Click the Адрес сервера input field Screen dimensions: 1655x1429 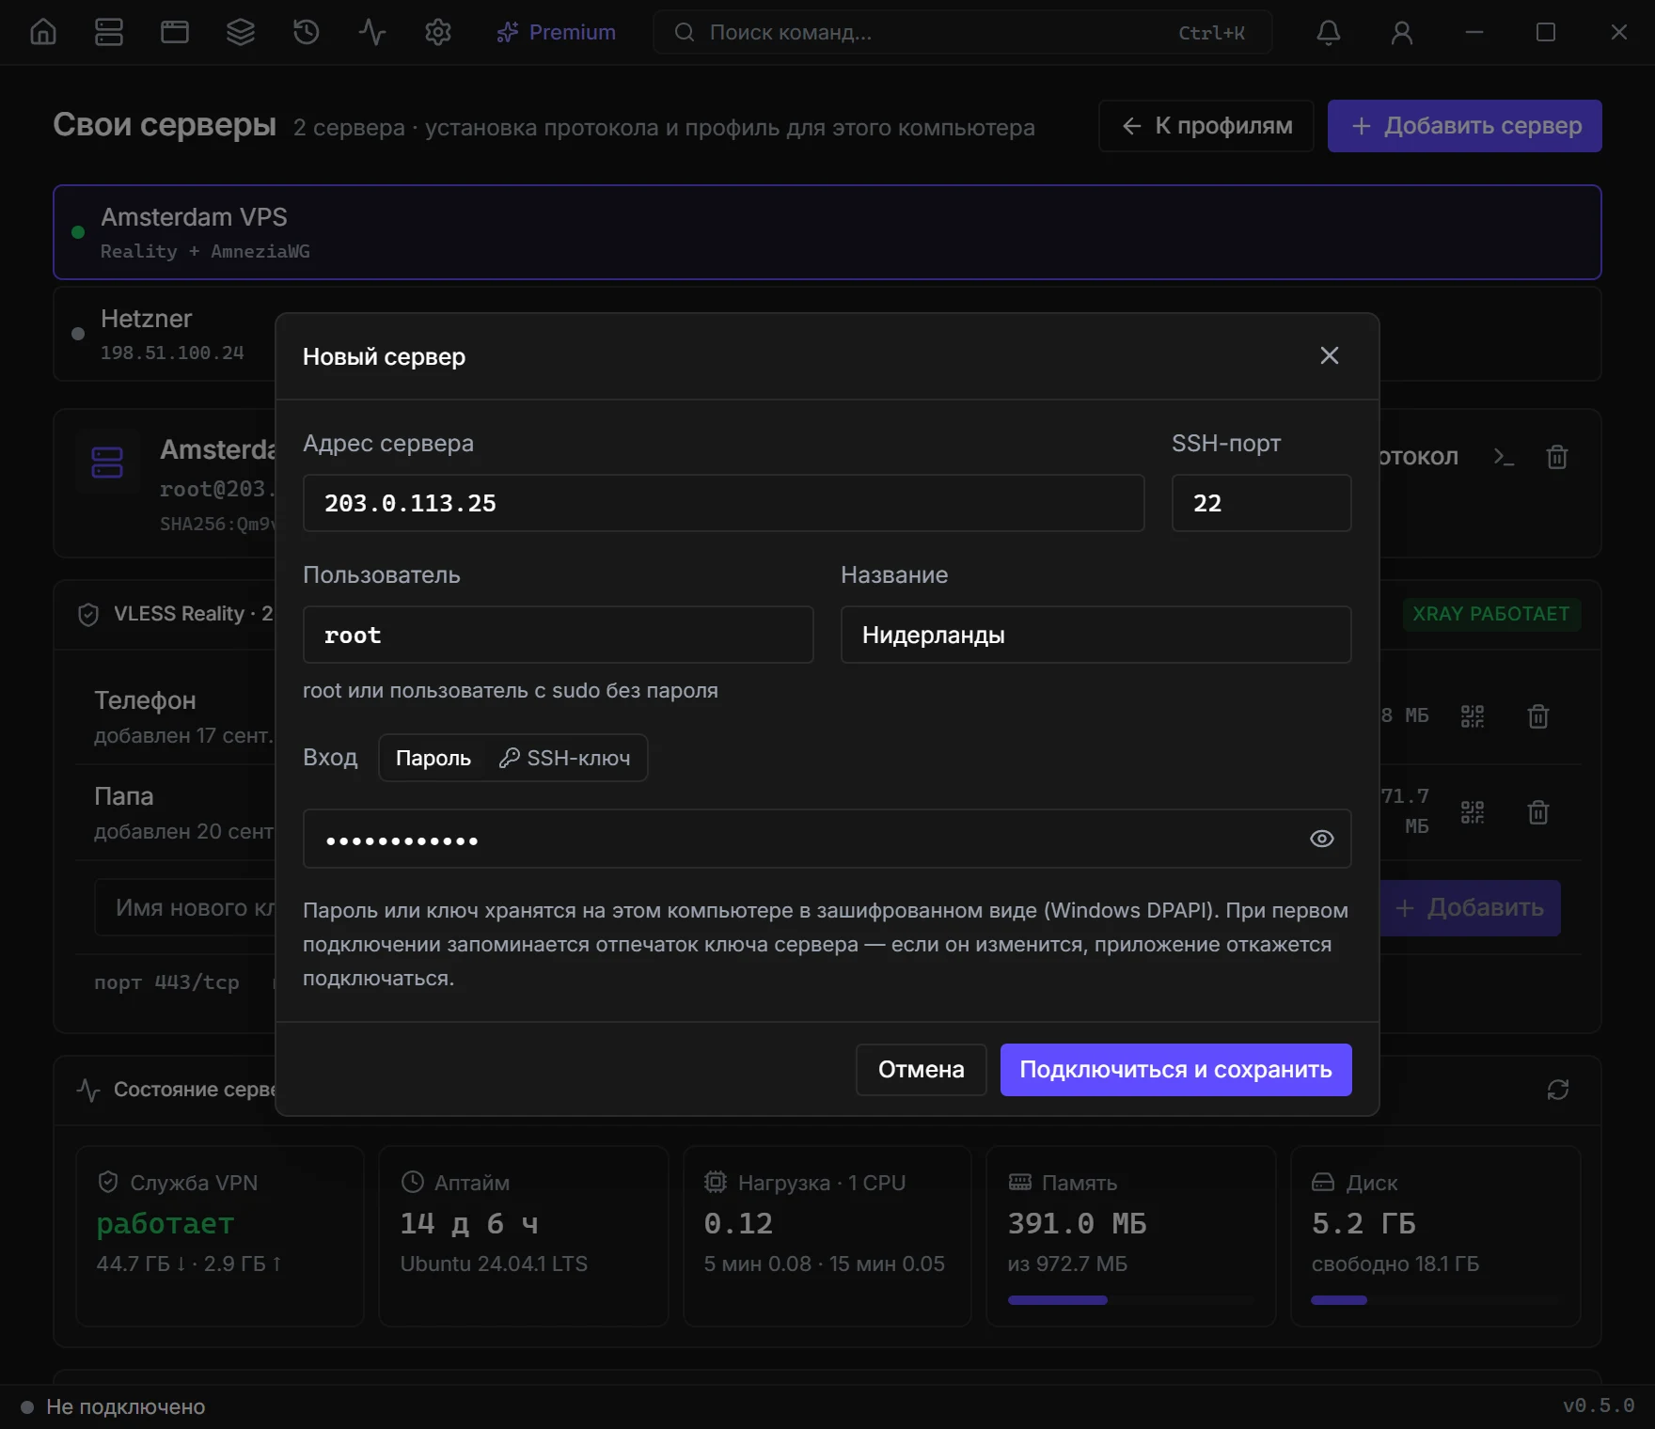pos(724,503)
